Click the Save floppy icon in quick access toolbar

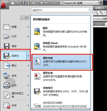click(x=23, y=3)
